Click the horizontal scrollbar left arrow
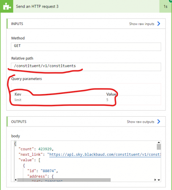The height and width of the screenshot is (190, 172). coord(16,180)
